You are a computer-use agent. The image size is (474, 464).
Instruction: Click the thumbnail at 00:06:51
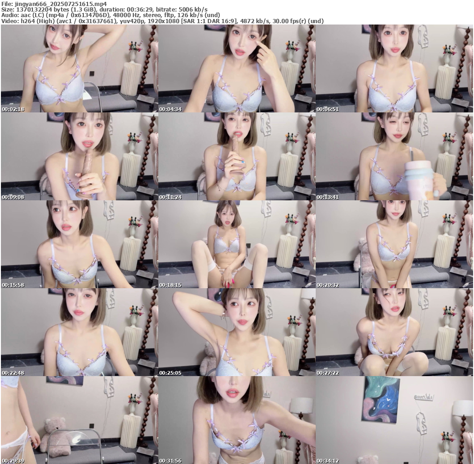click(x=394, y=68)
